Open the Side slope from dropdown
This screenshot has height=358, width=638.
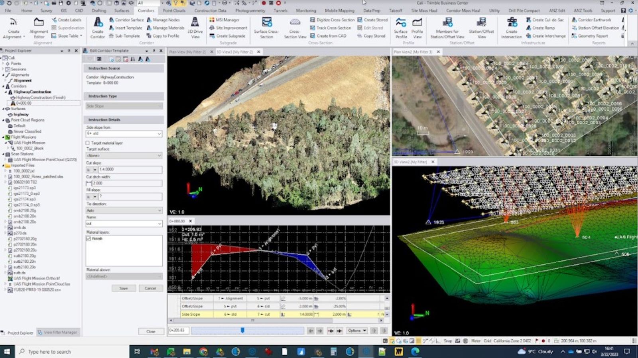click(159, 134)
